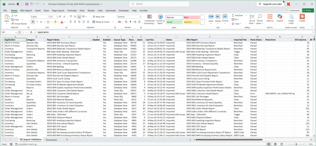Open the Application column filter dropdown
316x146 pixels.
click(x=24, y=40)
